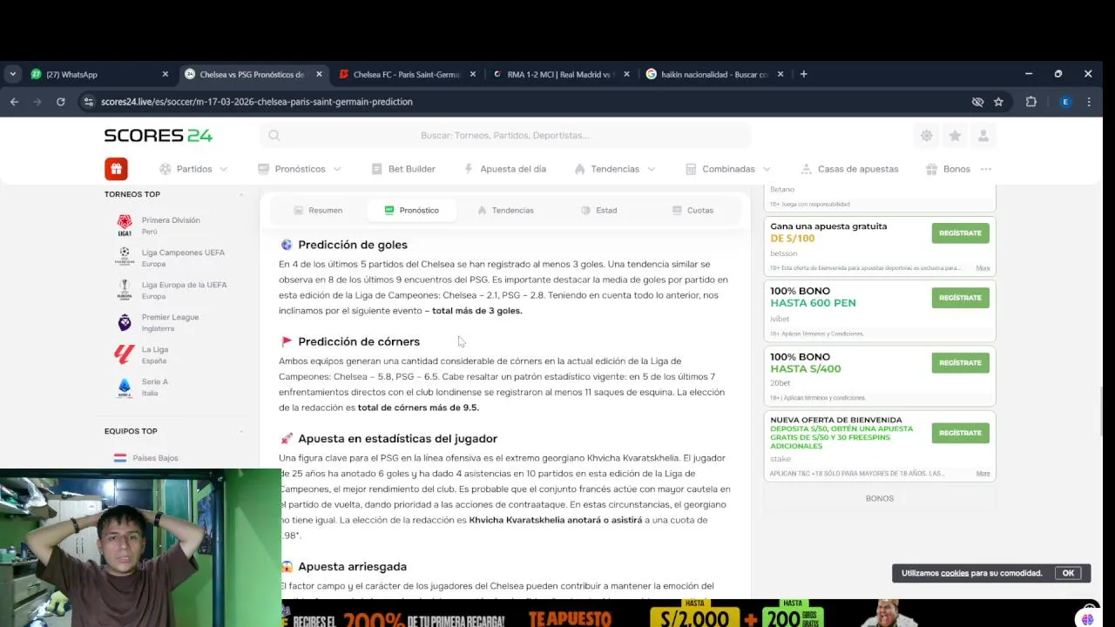Bookmark this page with star icon
This screenshot has height=627, width=1115.
point(998,102)
